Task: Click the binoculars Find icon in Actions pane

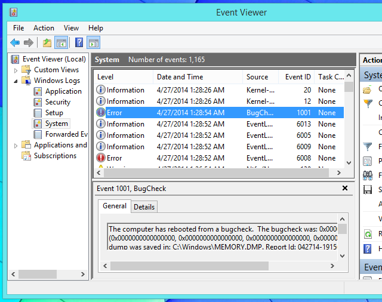Action: click(x=368, y=175)
